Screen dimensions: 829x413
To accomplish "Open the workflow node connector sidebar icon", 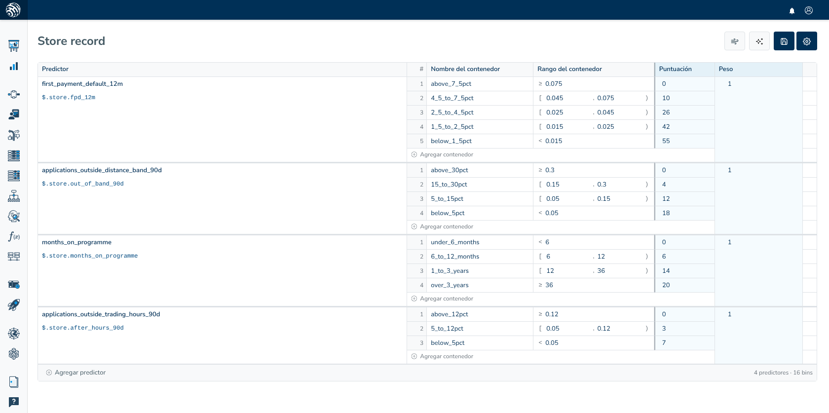I will click(x=14, y=94).
